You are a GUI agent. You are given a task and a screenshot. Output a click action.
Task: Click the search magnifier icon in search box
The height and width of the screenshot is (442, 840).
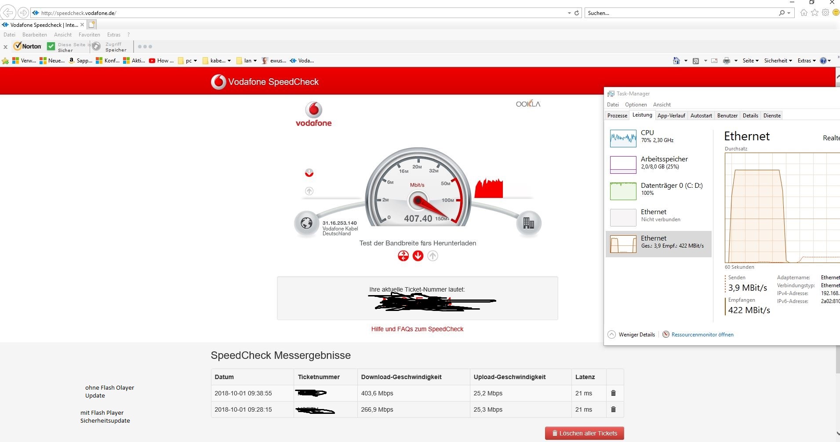[782, 13]
